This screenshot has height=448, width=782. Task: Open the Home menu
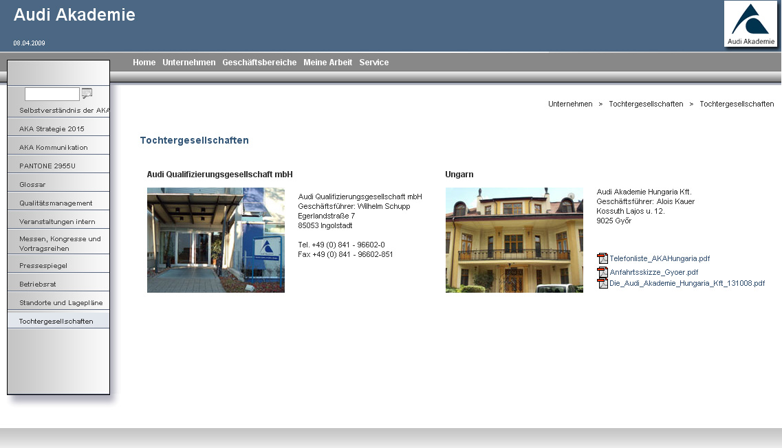click(x=144, y=63)
